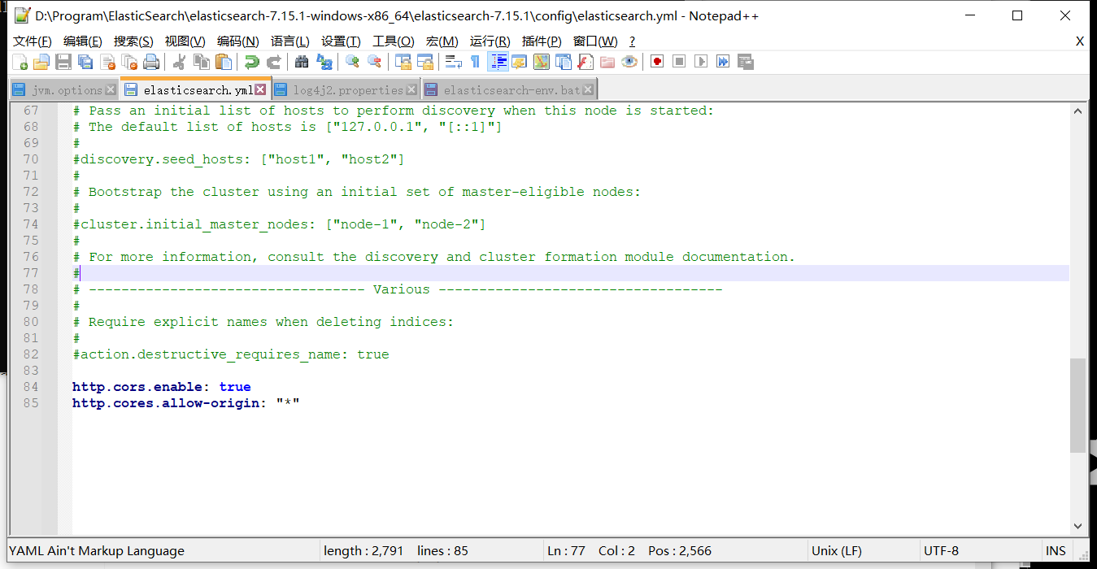The width and height of the screenshot is (1097, 569).
Task: Open the 语言(L) language menu
Action: tap(289, 41)
